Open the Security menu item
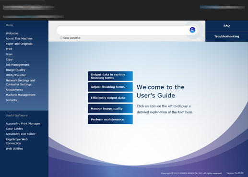 pos(12,100)
